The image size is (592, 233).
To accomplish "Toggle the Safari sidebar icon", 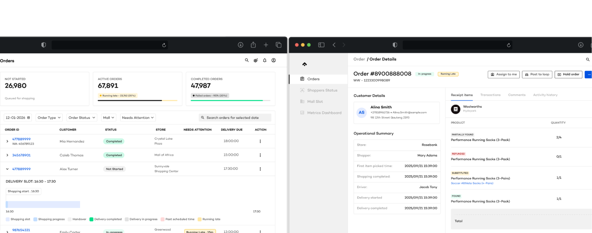I will (321, 45).
